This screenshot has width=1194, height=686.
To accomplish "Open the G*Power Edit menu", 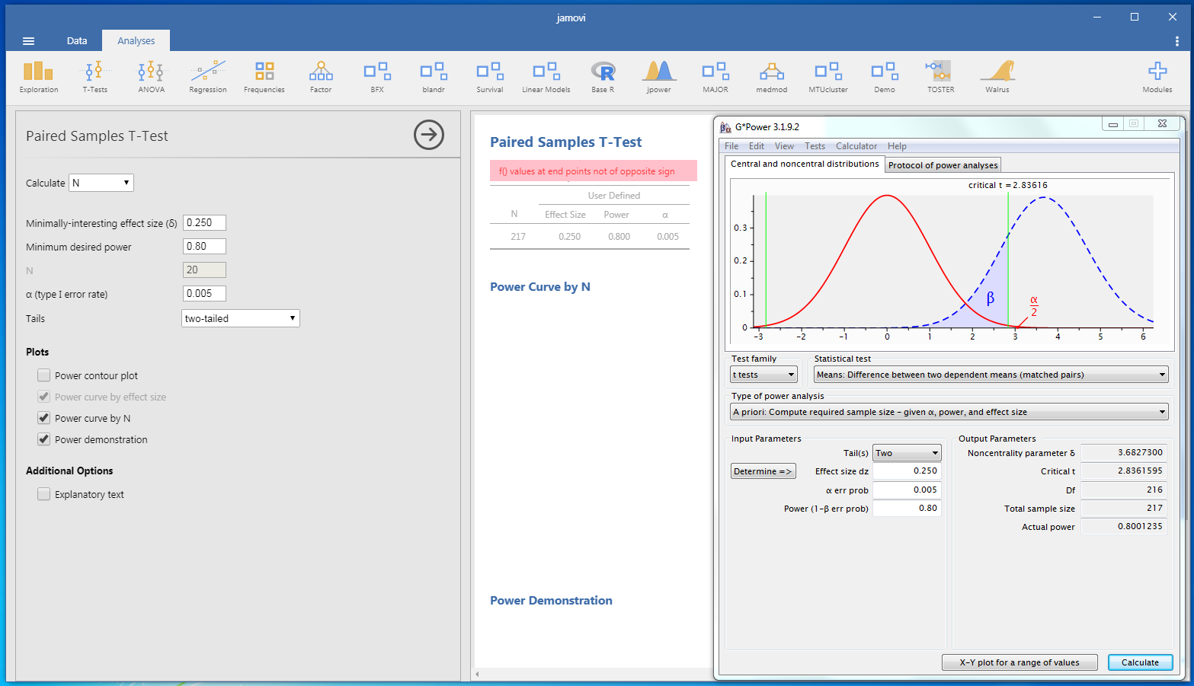I will (x=757, y=146).
